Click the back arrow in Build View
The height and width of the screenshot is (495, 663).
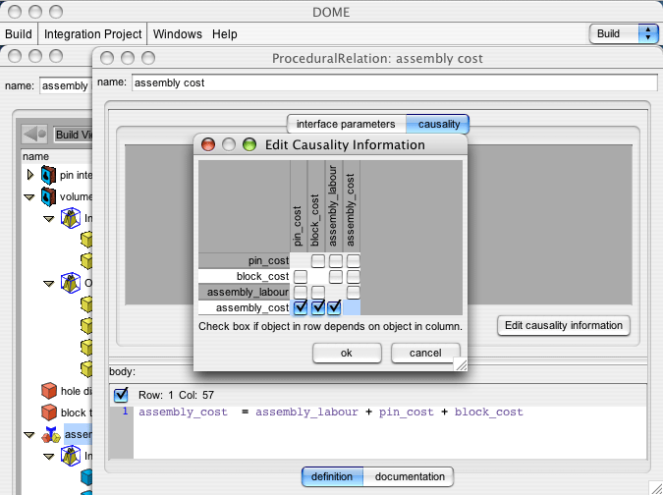coord(33,134)
